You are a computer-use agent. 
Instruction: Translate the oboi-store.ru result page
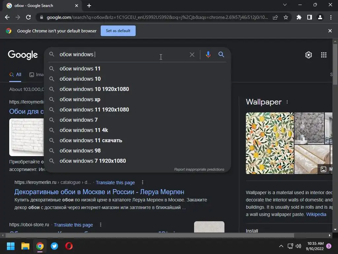coord(73,225)
